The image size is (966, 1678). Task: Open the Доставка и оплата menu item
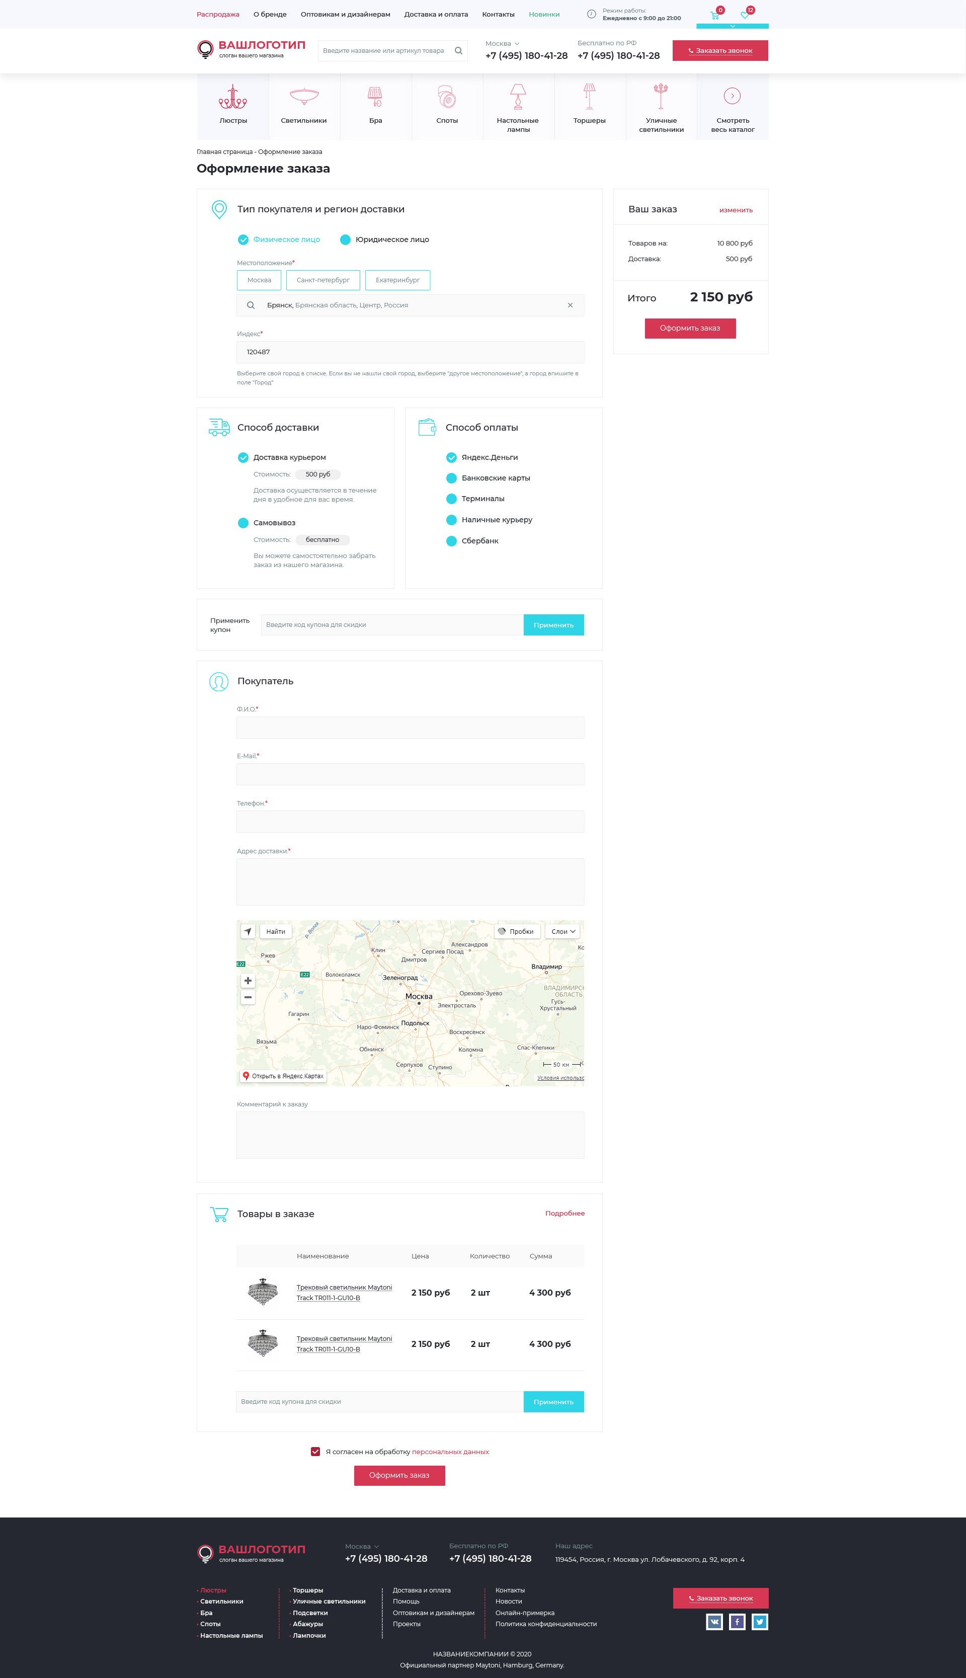(435, 14)
